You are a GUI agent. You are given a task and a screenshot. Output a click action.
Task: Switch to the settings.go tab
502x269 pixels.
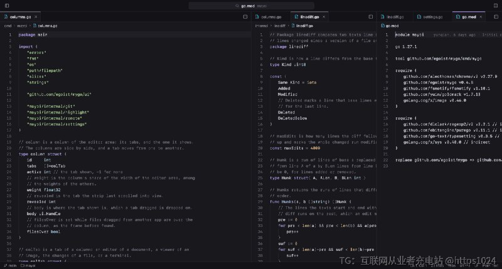[x=432, y=17]
